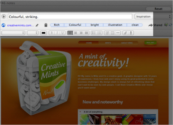Click the Creative Mints box illustration
This screenshot has width=173, height=125.
(x=44, y=78)
